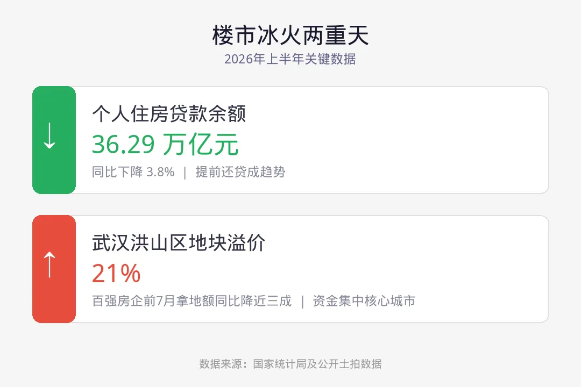The width and height of the screenshot is (581, 387).
Task: Click text 百强房企前7月拿地额同比降近三成
Action: (x=192, y=300)
